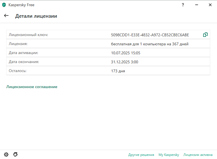Copy the license key to clipboard
This screenshot has width=217, height=159.
205,35
